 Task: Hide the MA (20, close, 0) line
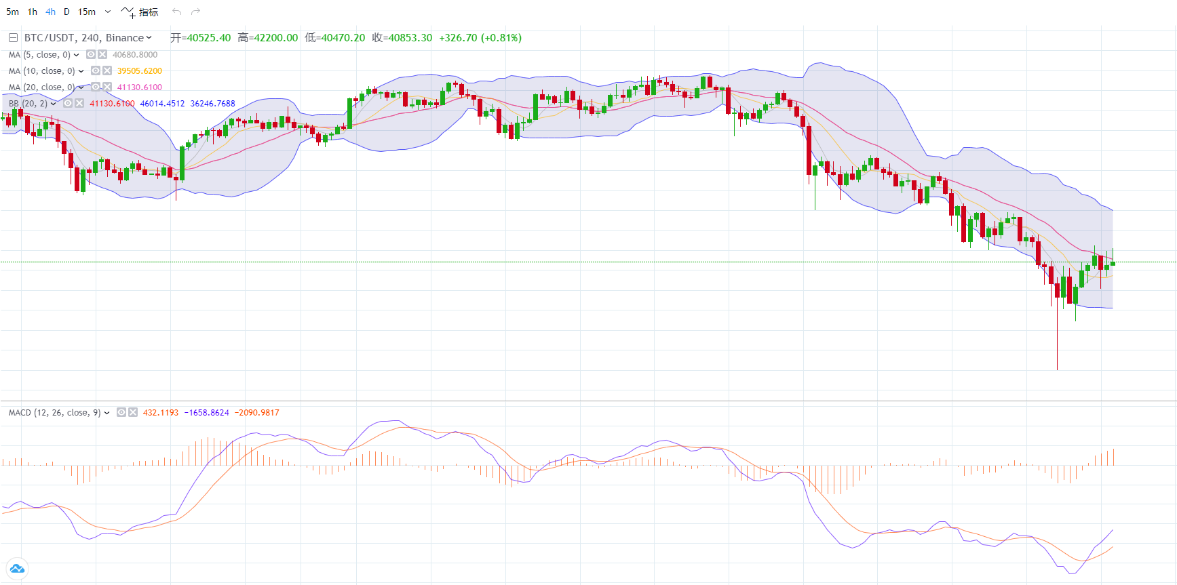96,87
